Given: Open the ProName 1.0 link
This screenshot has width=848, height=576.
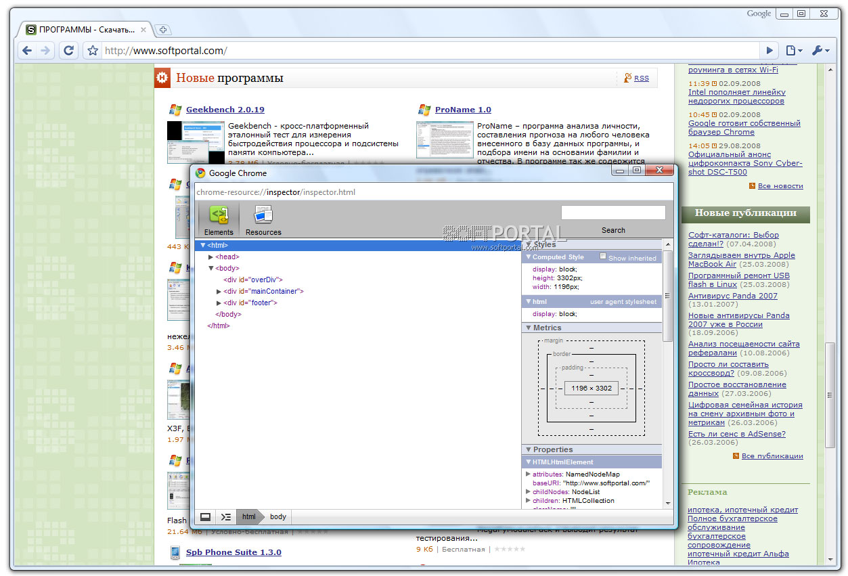Looking at the screenshot, I should pyautogui.click(x=463, y=110).
